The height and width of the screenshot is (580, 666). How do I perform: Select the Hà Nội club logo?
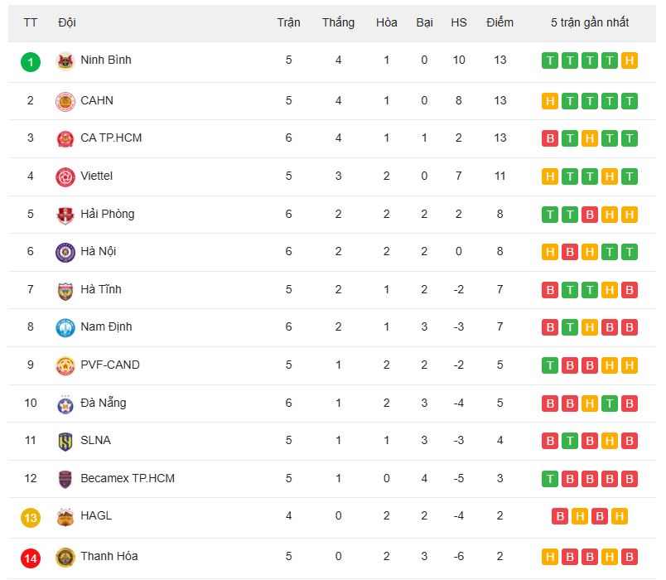pyautogui.click(x=65, y=252)
